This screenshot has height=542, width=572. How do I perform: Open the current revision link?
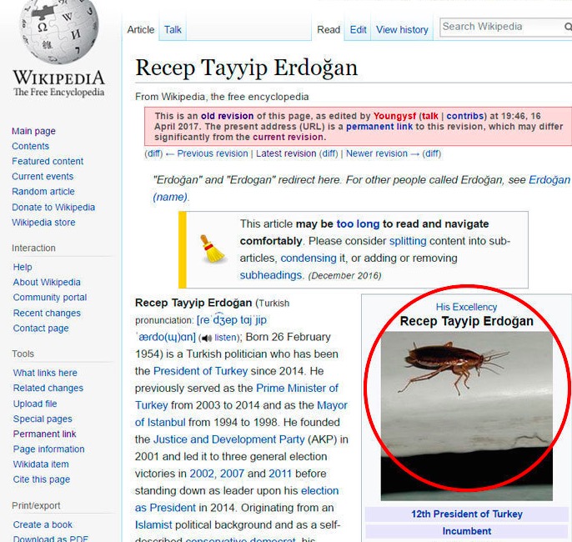pos(288,137)
